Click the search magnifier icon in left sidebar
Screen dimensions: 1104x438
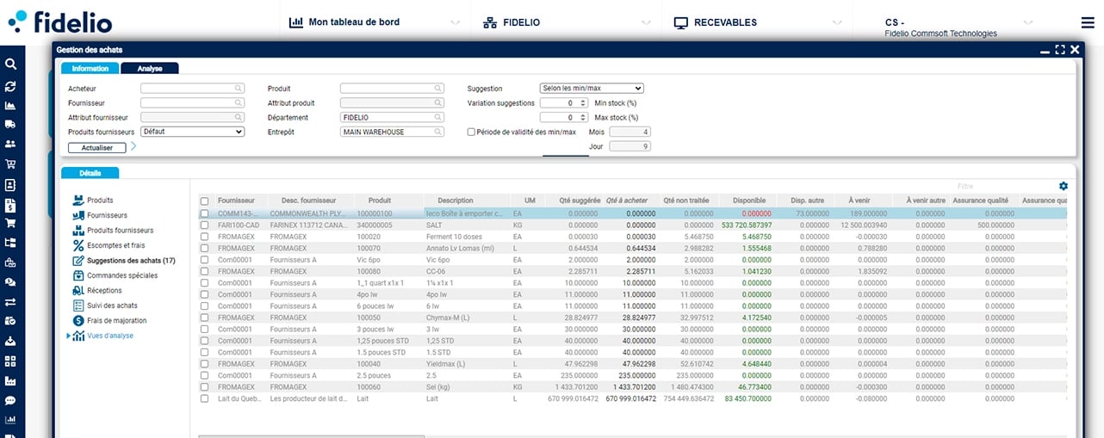10,64
